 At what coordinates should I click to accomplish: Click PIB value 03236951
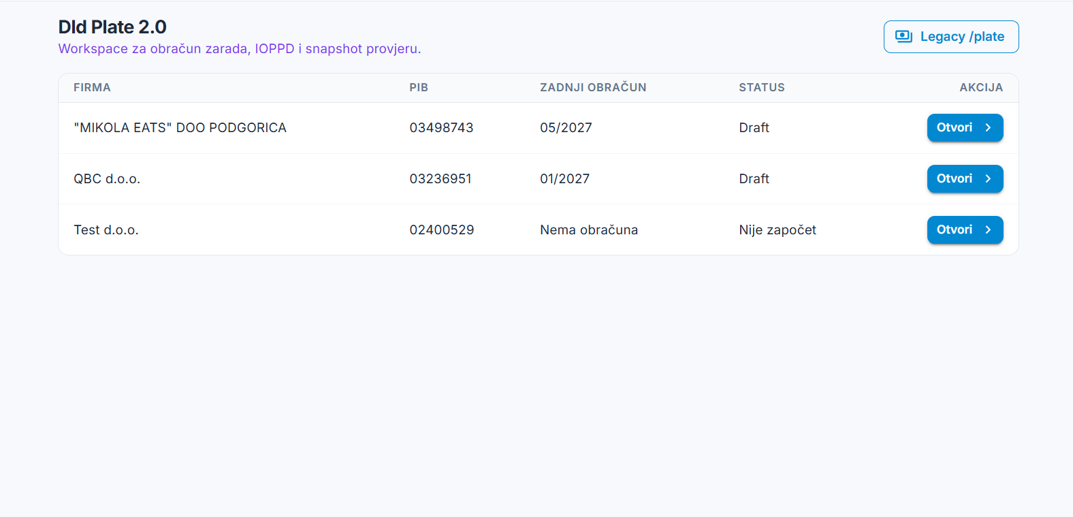point(441,179)
